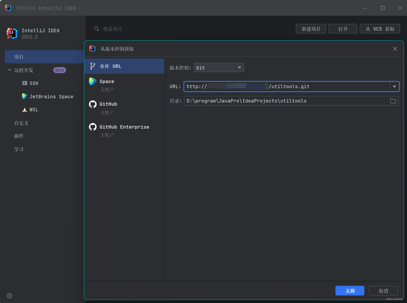Viewport: 407px width, 303px height.
Task: Click the 打开 button
Action: pyautogui.click(x=343, y=29)
